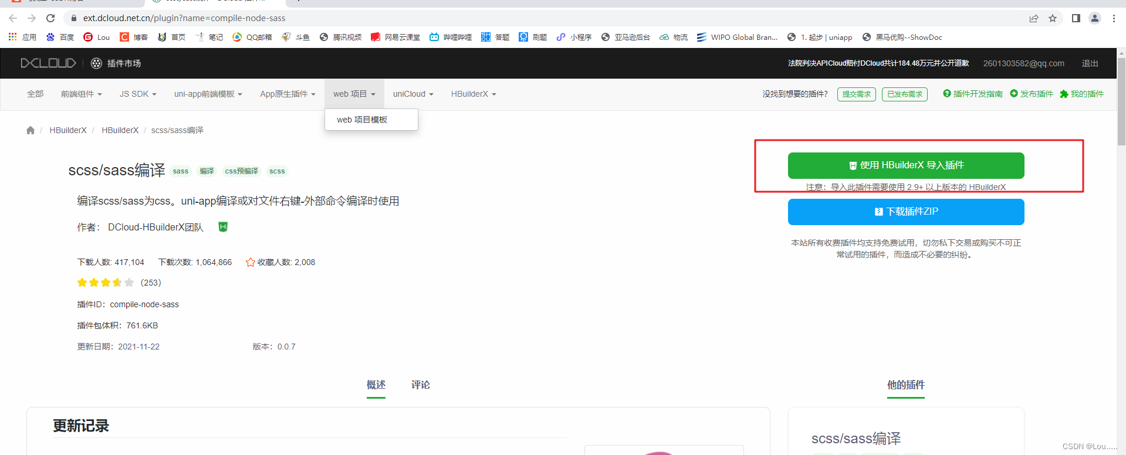Open the 刷题 bookmark
This screenshot has height=455, width=1126.
pyautogui.click(x=533, y=37)
